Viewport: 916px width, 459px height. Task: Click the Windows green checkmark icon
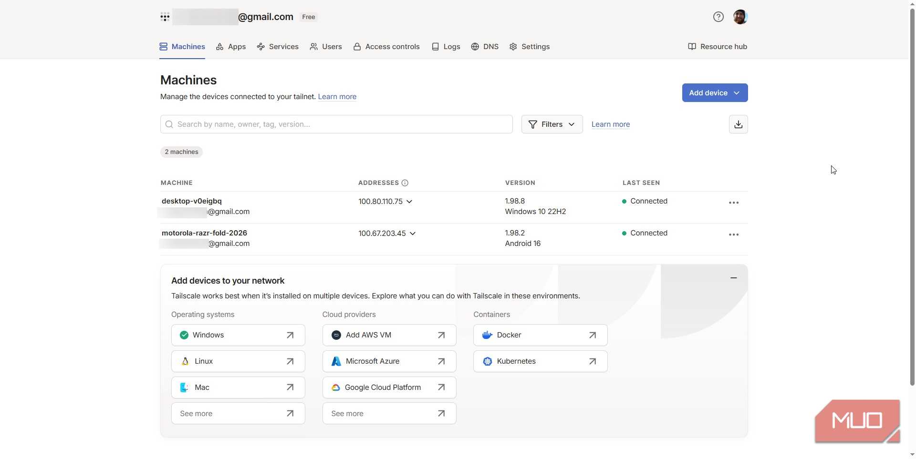click(x=184, y=335)
